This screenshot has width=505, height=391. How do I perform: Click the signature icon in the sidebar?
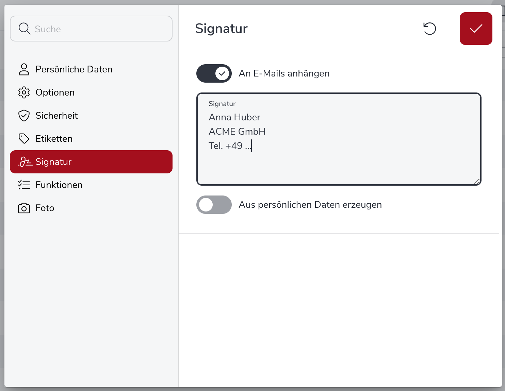(x=25, y=162)
